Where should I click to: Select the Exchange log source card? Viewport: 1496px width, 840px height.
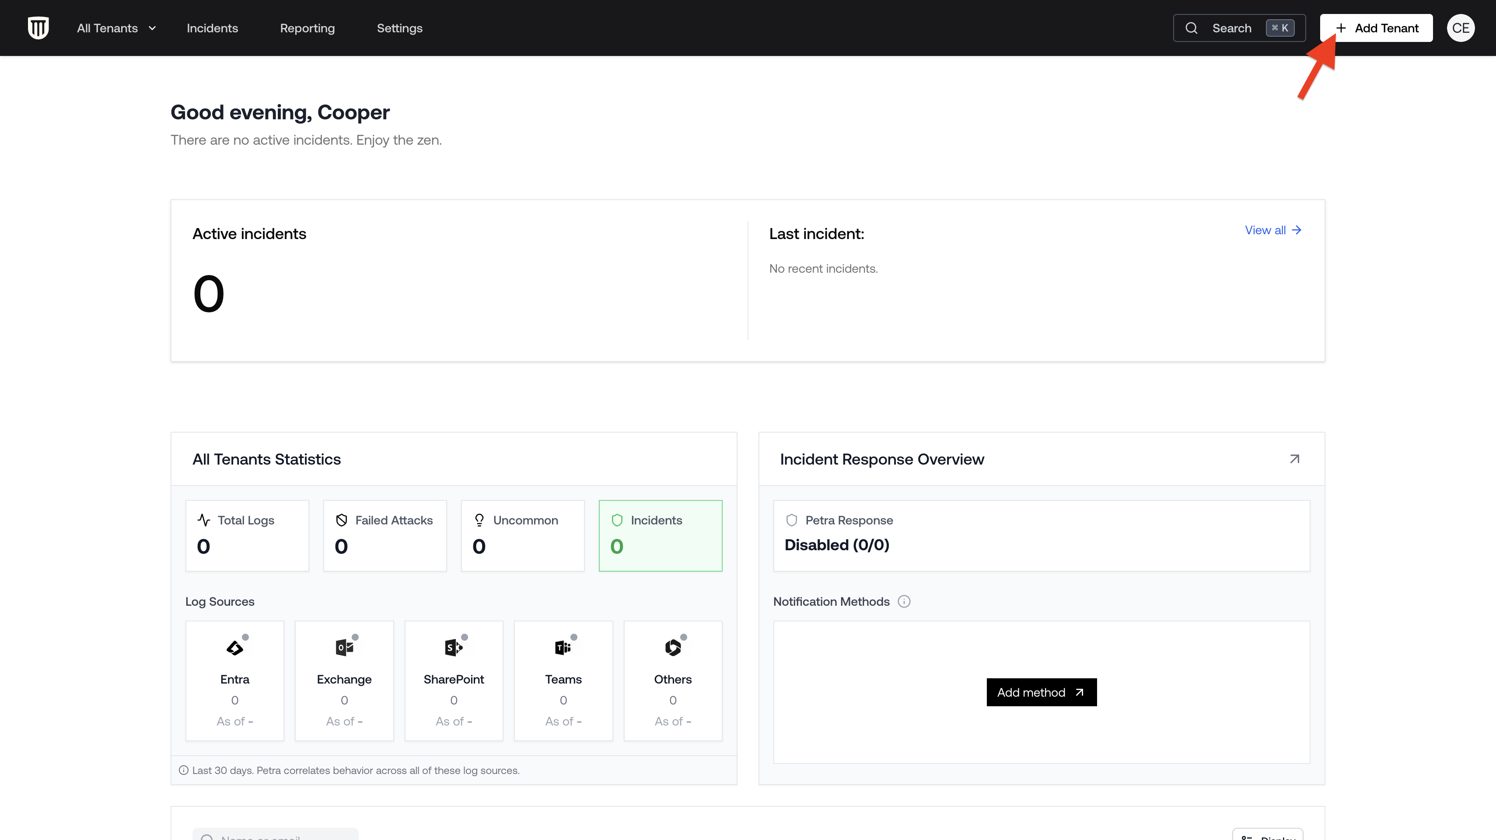[344, 680]
